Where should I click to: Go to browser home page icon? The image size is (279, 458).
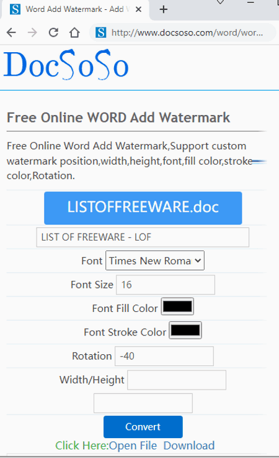(x=74, y=32)
